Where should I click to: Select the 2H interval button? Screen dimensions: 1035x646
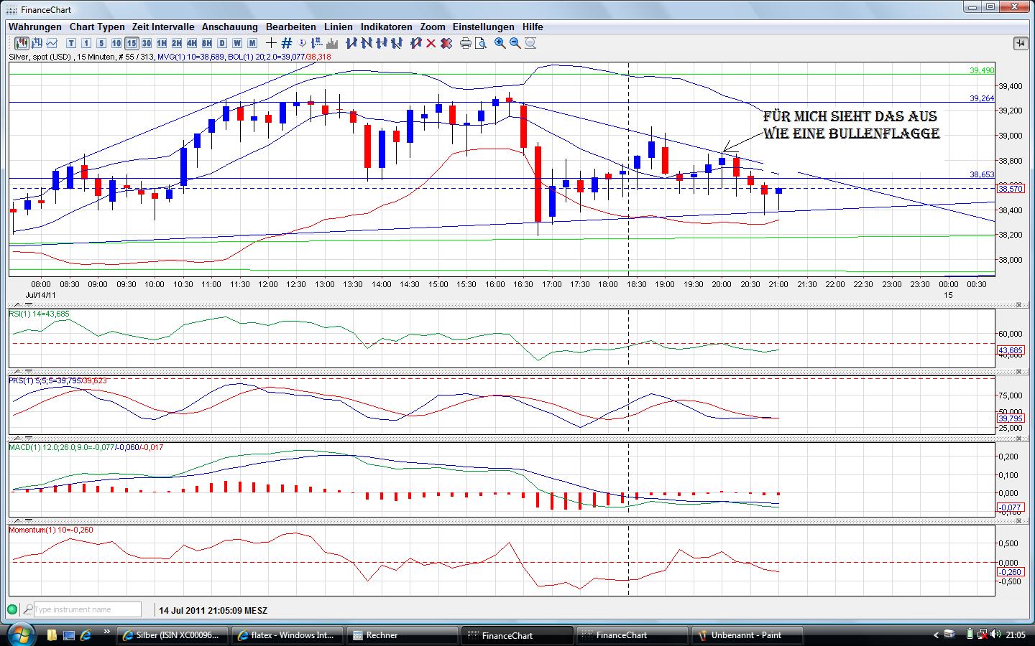(177, 43)
